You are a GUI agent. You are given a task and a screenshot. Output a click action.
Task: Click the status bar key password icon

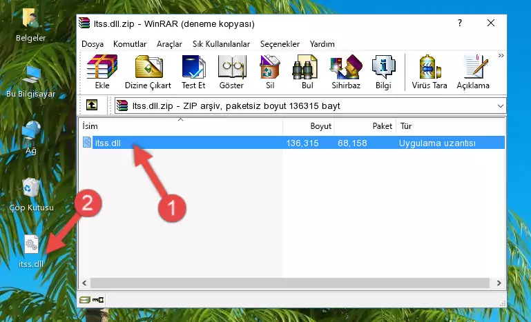tap(98, 300)
